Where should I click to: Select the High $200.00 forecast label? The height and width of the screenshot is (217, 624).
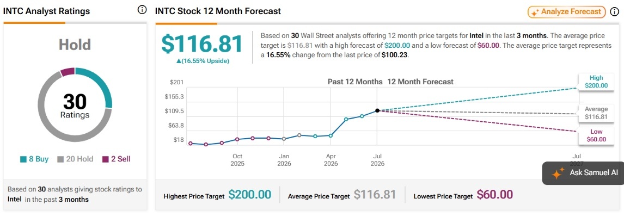(596, 82)
